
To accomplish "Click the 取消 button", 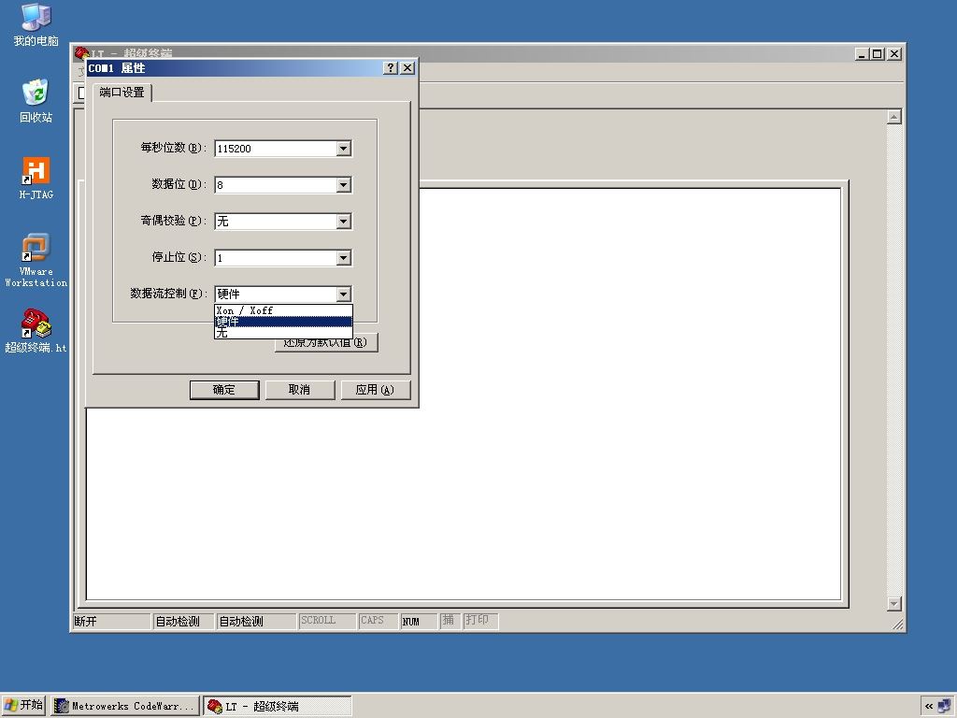I will pyautogui.click(x=300, y=390).
